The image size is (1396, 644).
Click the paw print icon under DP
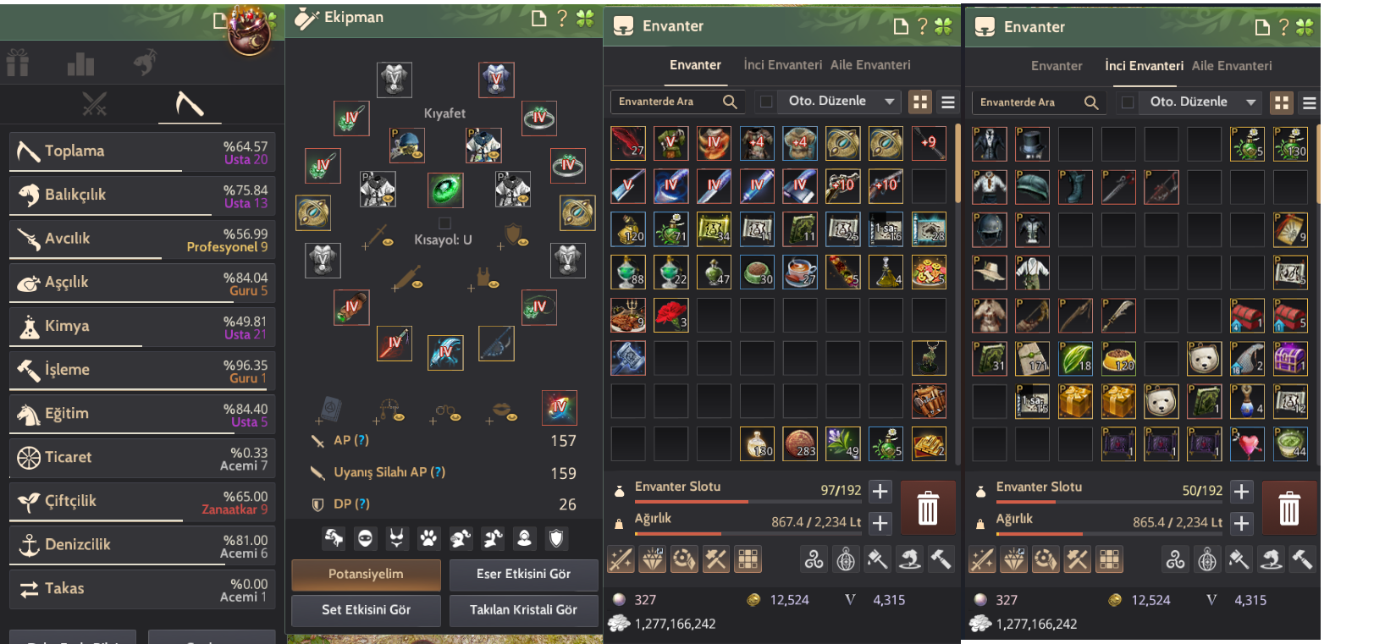pos(429,538)
